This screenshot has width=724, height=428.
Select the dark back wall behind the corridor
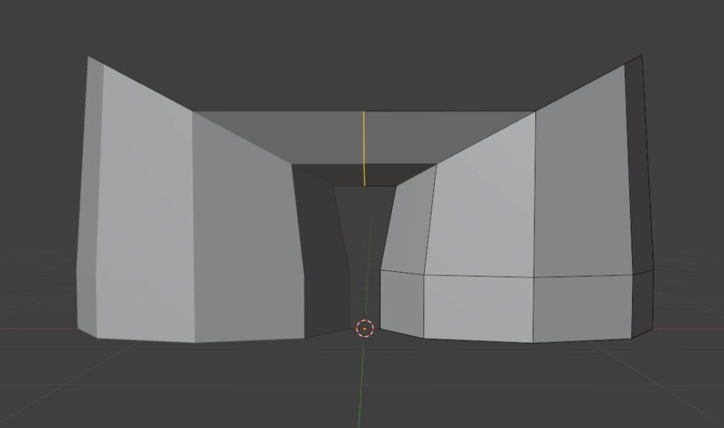pos(364,240)
